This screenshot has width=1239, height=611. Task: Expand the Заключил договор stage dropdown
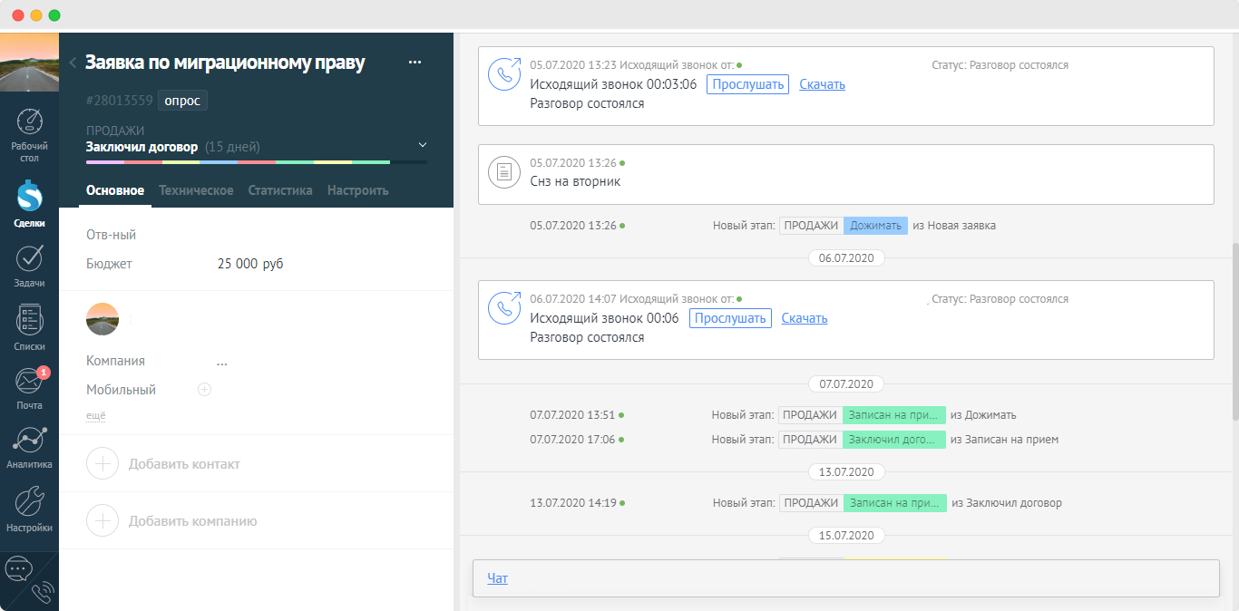point(421,145)
